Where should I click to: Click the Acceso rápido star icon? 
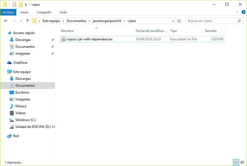pyautogui.click(x=10, y=33)
